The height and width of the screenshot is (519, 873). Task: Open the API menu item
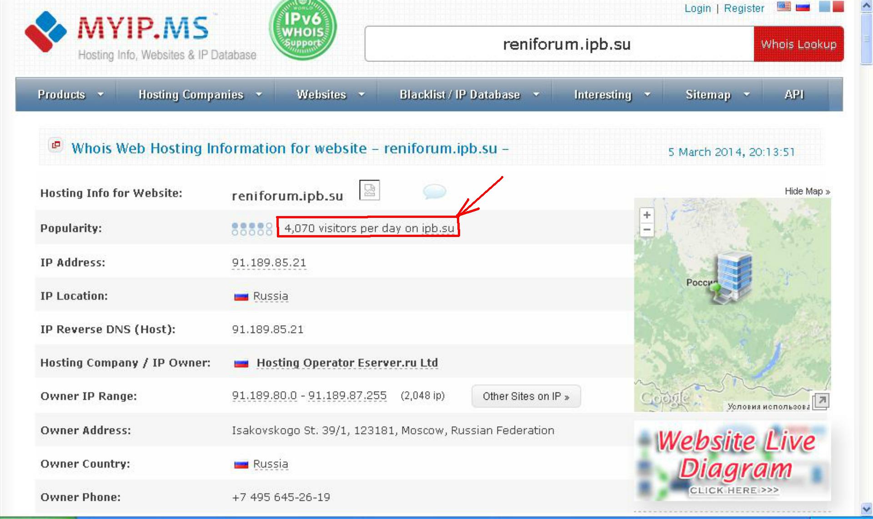pos(794,95)
